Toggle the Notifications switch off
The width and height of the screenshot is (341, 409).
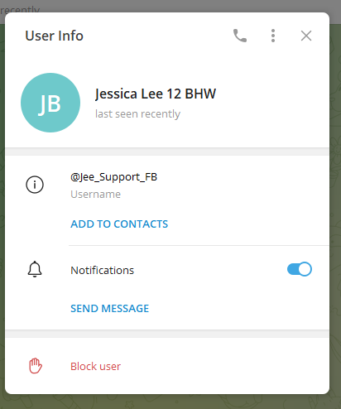click(x=300, y=269)
